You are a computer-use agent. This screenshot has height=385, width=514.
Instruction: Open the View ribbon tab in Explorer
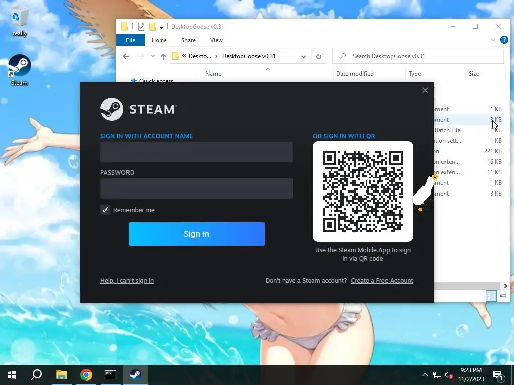pyautogui.click(x=216, y=40)
